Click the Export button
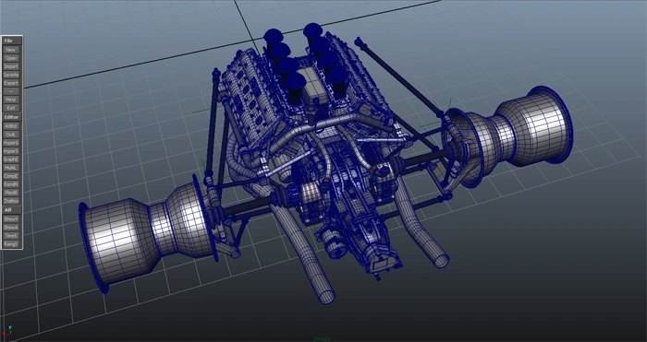 click(11, 83)
